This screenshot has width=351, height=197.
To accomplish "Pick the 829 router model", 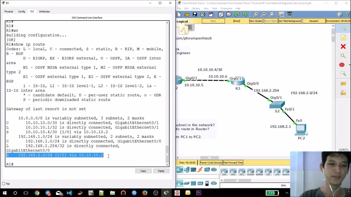I will [268, 172].
